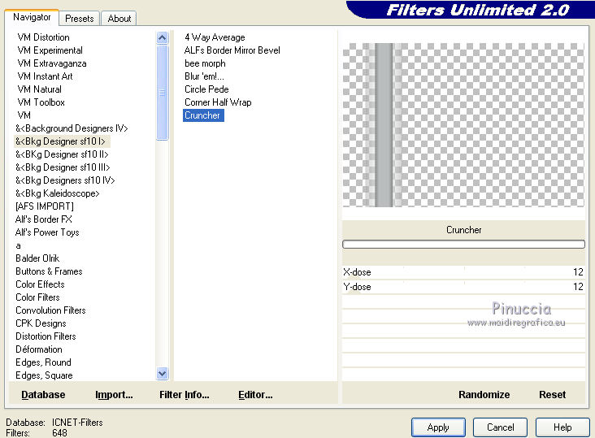This screenshot has width=595, height=438.
Task: Pick ALFs Border Mirror Bevel filter
Action: pos(232,50)
